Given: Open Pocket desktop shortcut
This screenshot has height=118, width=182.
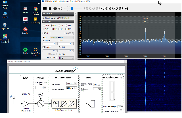Looking at the screenshot, I should [x=25, y=21].
